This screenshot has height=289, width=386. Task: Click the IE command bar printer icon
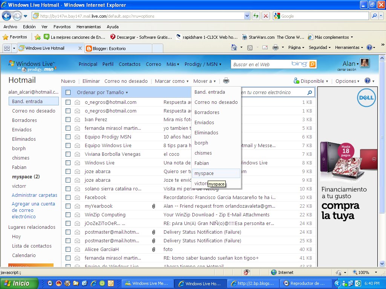point(276,47)
